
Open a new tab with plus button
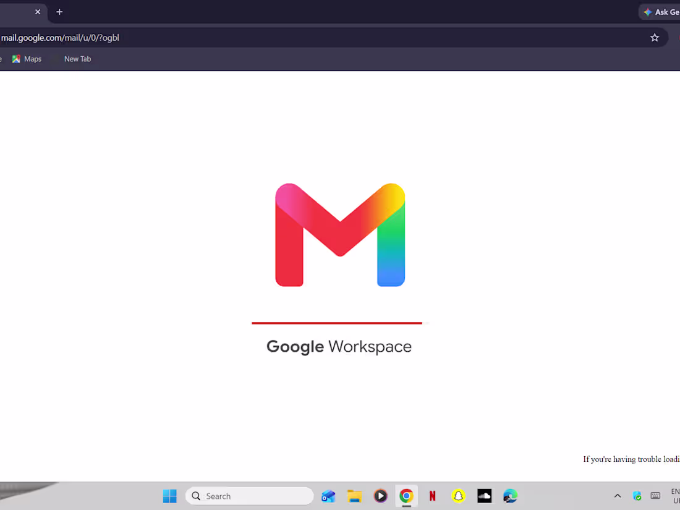tap(59, 12)
